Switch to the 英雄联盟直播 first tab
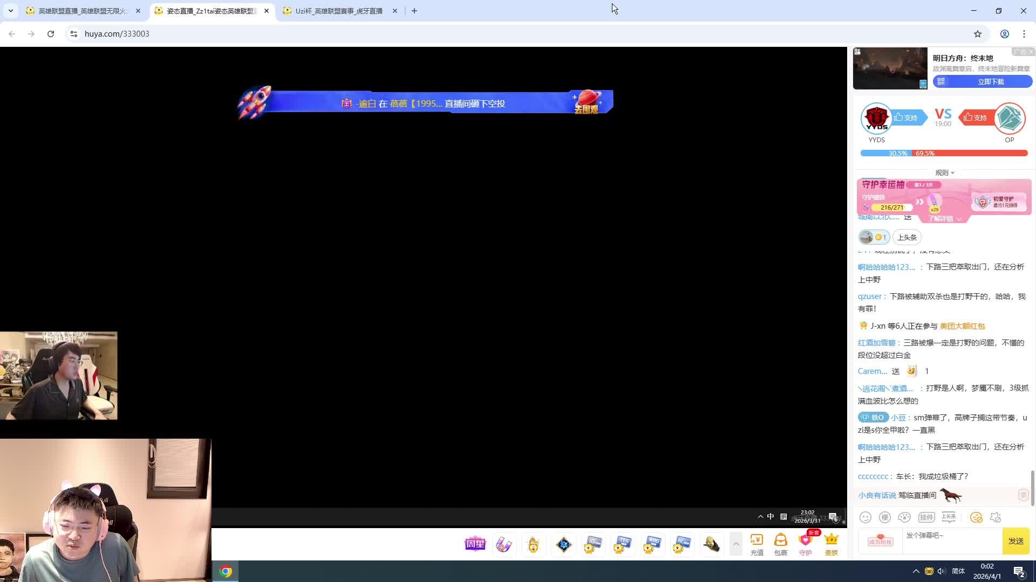1036x582 pixels. click(x=82, y=11)
